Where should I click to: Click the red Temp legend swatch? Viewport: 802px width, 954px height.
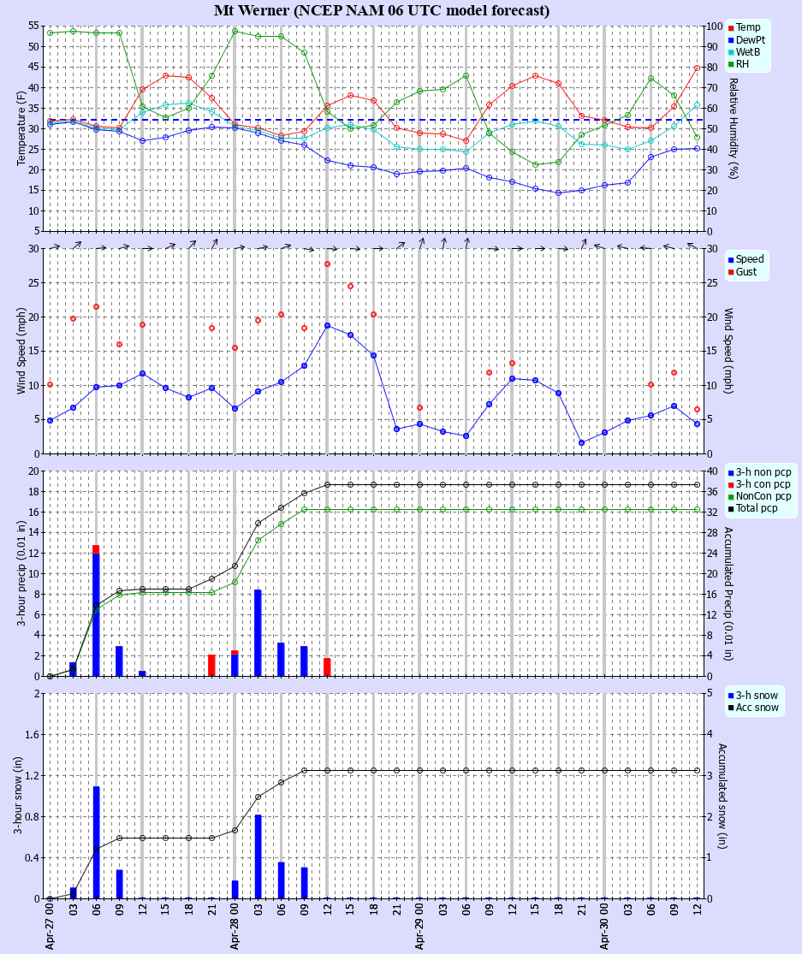point(731,28)
